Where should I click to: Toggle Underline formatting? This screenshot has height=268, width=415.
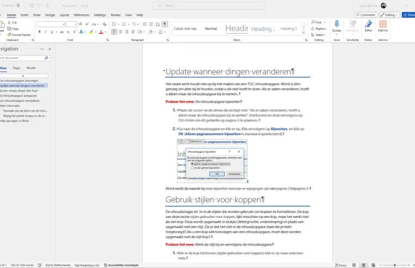point(52,32)
